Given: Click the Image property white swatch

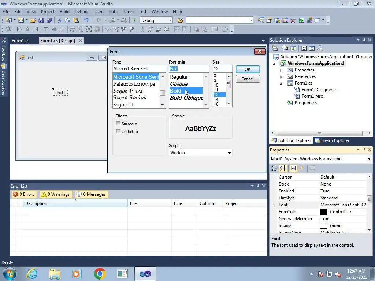Looking at the screenshot, I should point(323,226).
